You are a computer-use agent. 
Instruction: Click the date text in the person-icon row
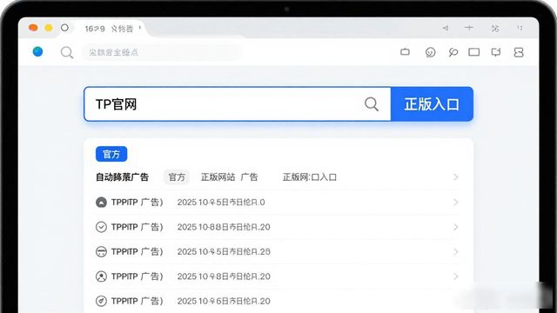point(224,276)
